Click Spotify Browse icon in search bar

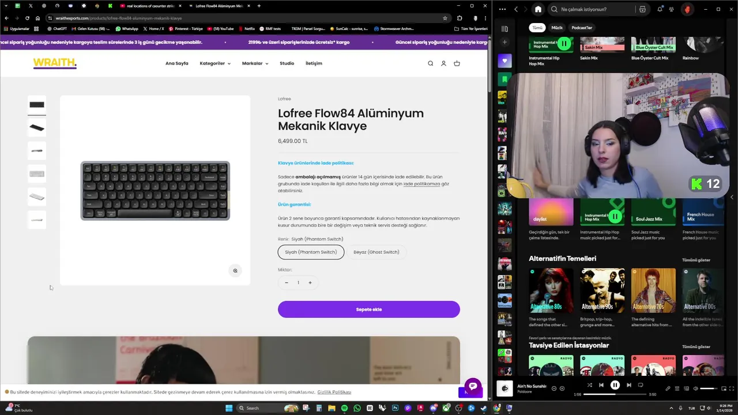(642, 9)
